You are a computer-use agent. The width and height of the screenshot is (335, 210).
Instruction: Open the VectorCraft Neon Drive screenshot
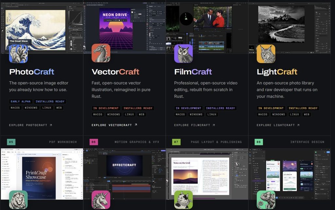coord(124,28)
